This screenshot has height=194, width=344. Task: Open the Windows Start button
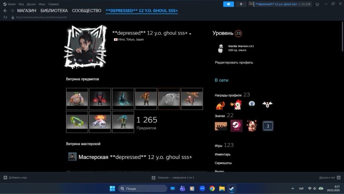(112, 188)
